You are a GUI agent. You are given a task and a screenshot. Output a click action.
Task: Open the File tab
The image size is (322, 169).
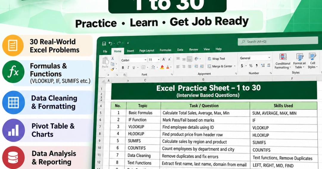[105, 51]
